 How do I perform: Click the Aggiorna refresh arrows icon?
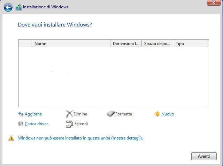(21, 114)
